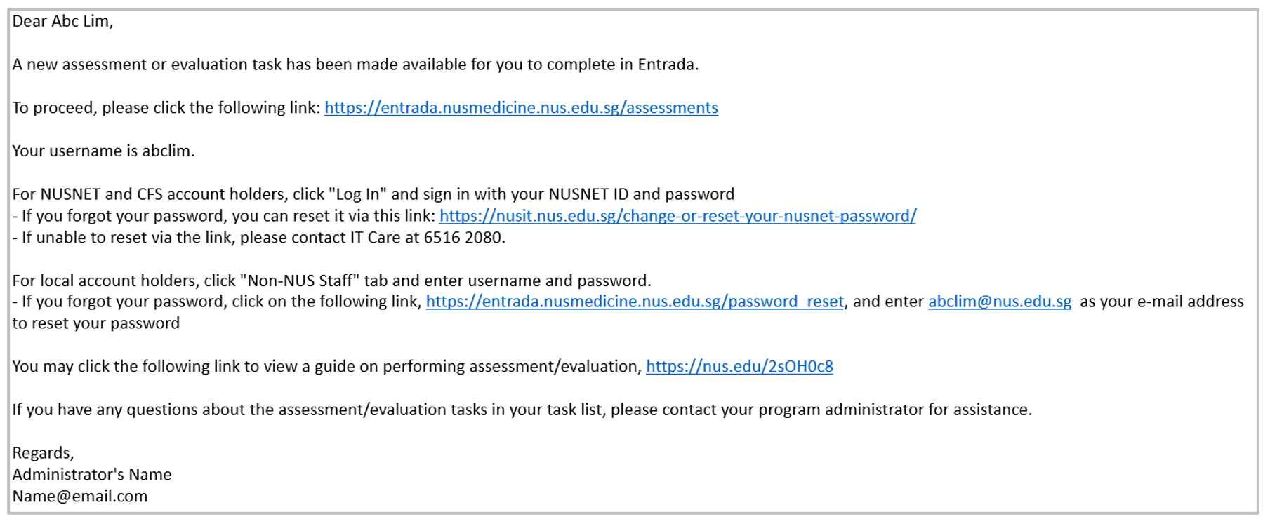Click 'as your e-mail address' text

(x=1161, y=302)
